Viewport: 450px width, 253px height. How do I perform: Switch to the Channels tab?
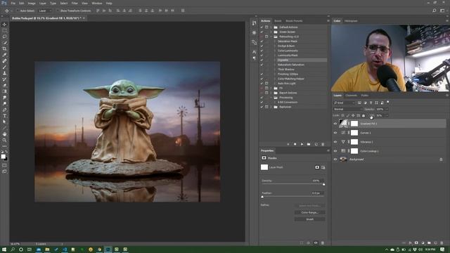pos(351,96)
